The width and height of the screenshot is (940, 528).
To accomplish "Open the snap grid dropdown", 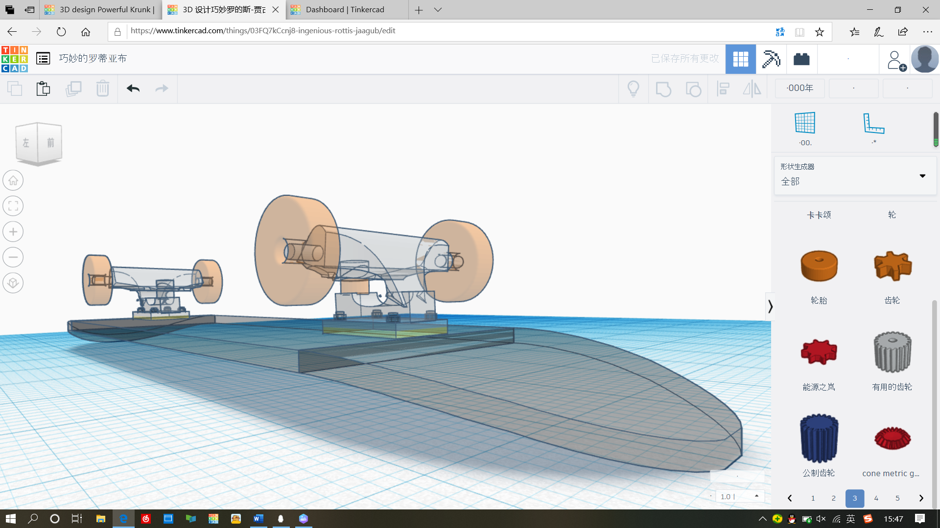I will click(x=740, y=496).
